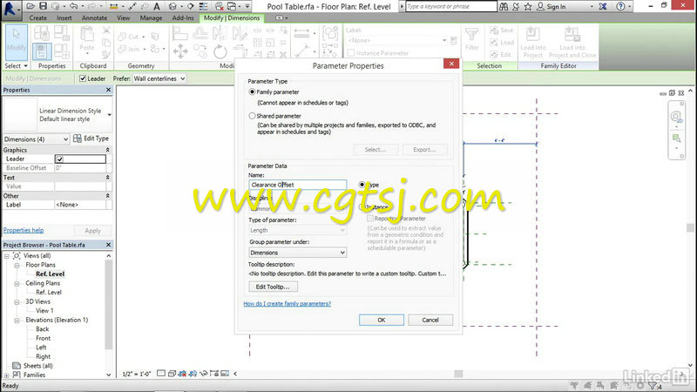The width and height of the screenshot is (697, 392).
Task: Open the Label None dropdown in ribbon
Action: [397, 40]
